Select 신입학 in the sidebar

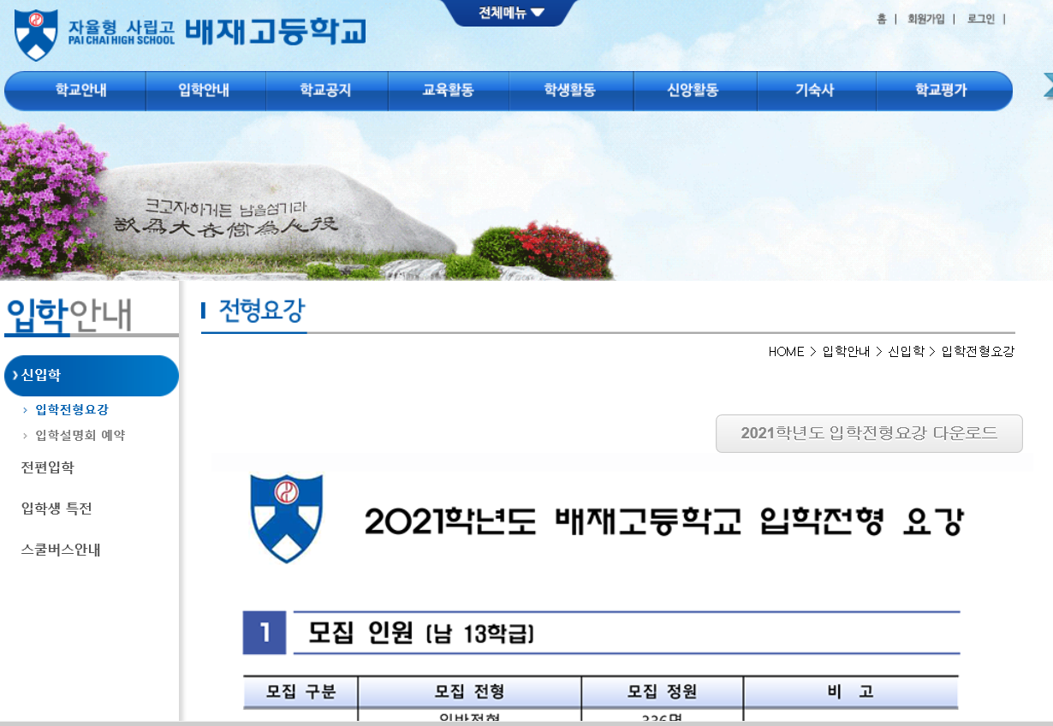(x=92, y=376)
